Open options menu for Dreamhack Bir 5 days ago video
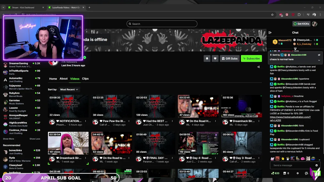This screenshot has height=182, width=324. [259, 121]
